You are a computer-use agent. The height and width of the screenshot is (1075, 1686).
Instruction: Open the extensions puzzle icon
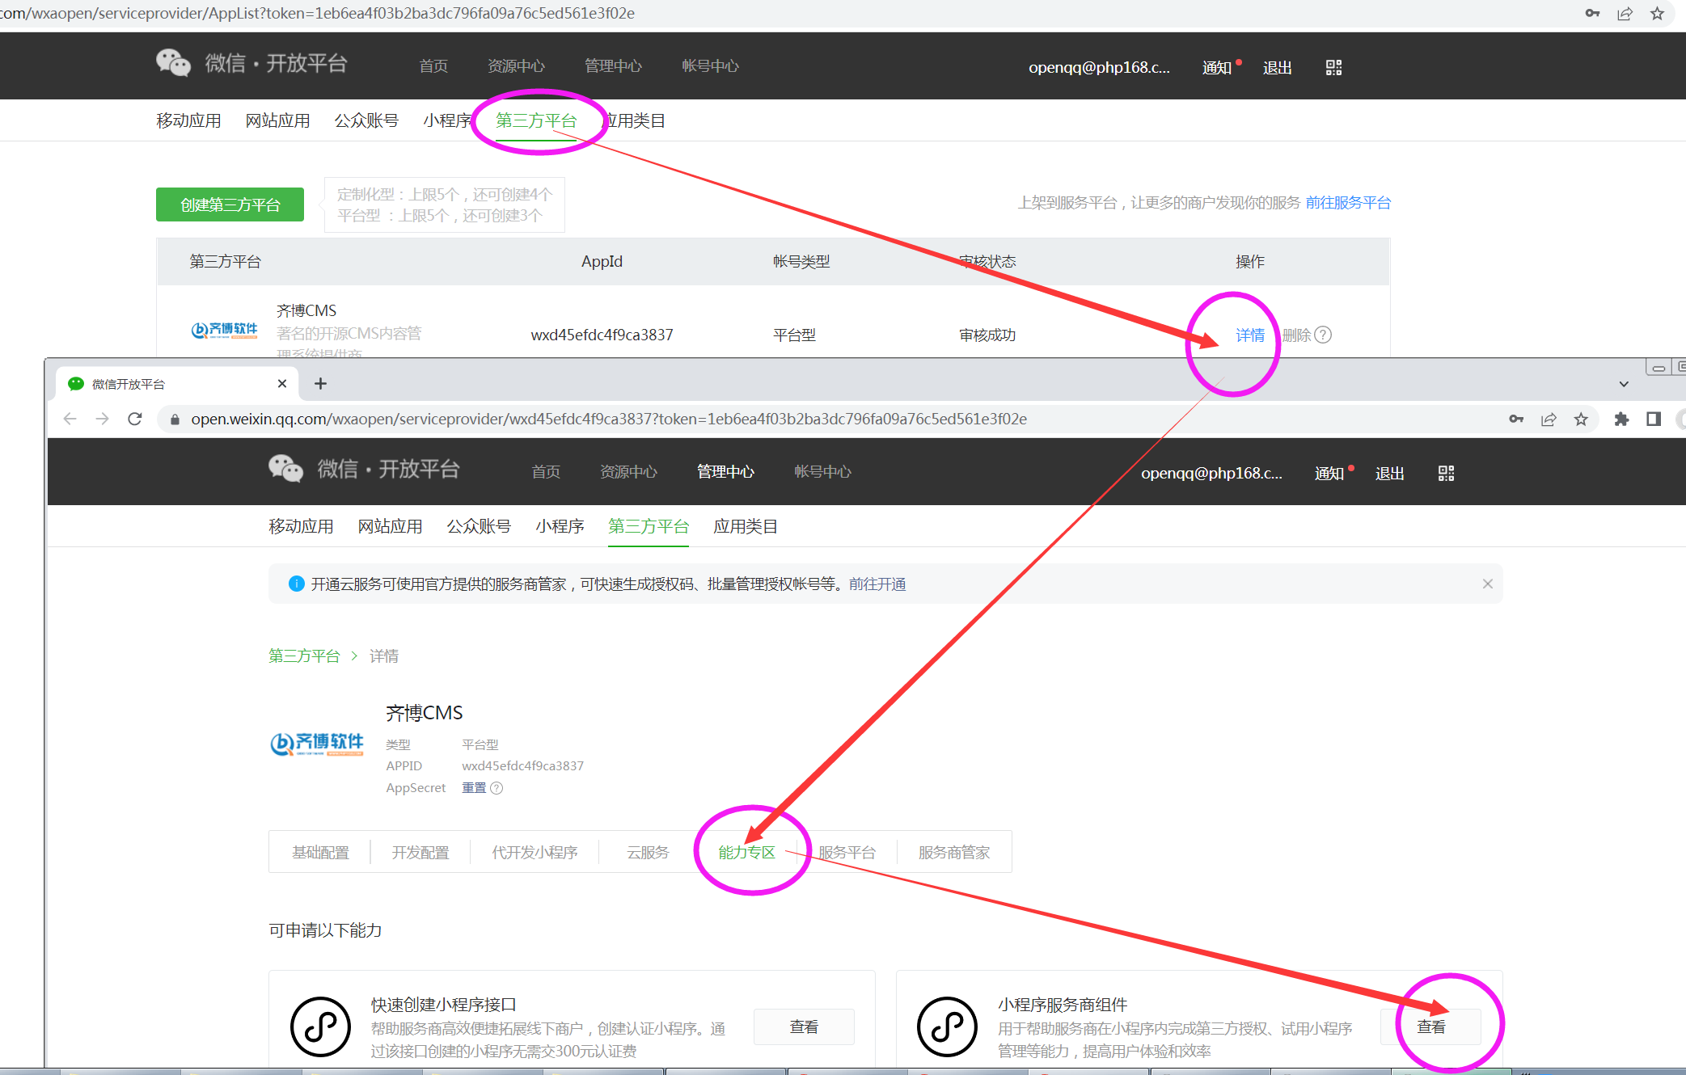1621,419
